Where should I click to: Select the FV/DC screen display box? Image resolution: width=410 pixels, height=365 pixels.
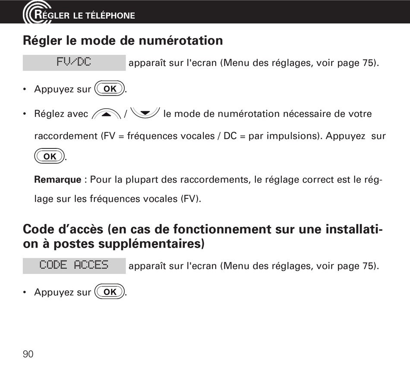[74, 63]
